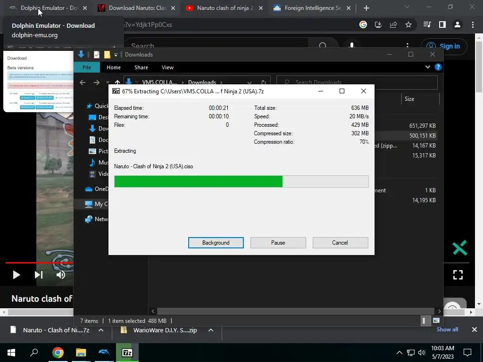This screenshot has height=362, width=483.
Task: Show hidden system tray icons
Action: [x=399, y=353]
